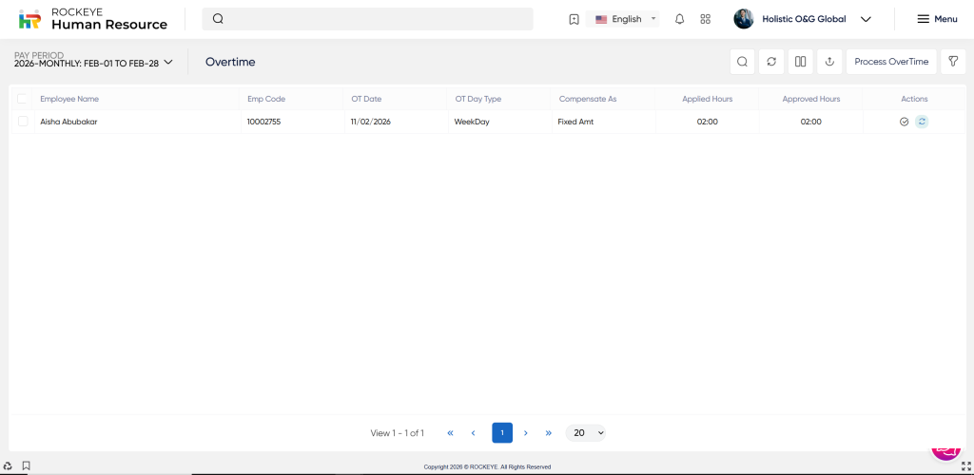Open the column chooser icon
Viewport: 974px width, 475px height.
(x=801, y=62)
